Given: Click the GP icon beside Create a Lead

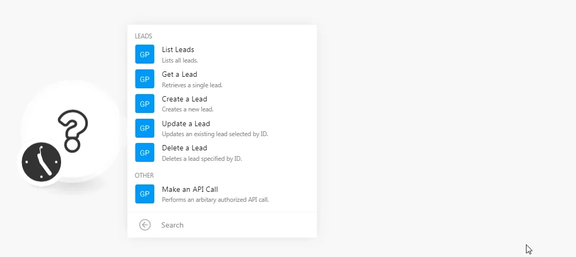Looking at the screenshot, I should point(145,104).
